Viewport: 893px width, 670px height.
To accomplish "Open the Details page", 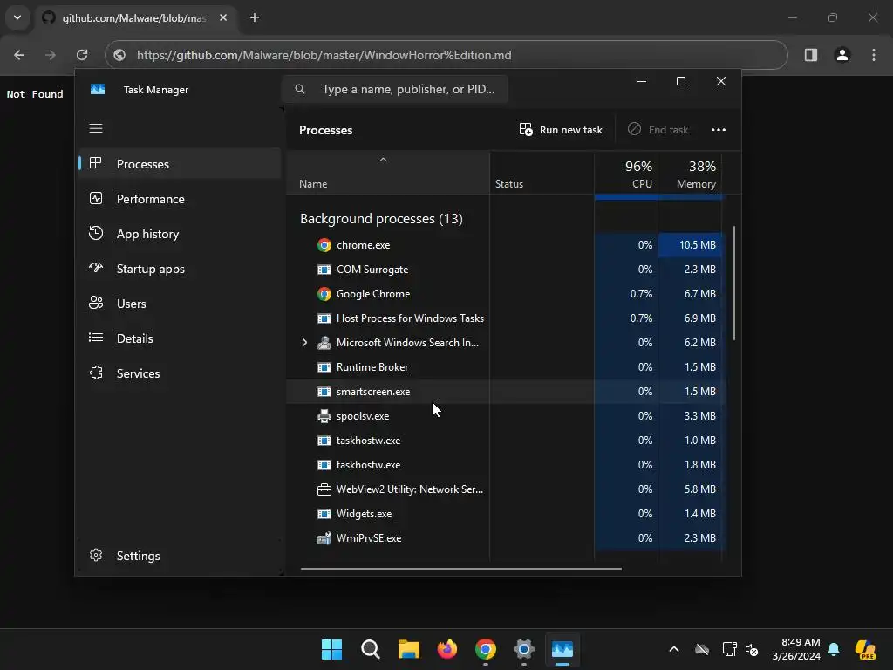I will [x=180, y=338].
